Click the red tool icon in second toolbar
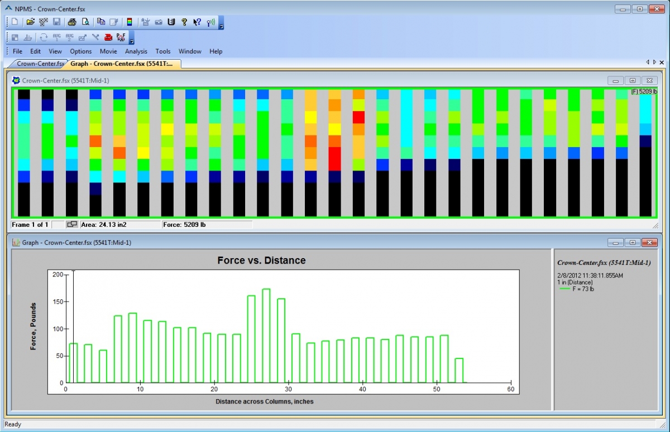 click(108, 37)
